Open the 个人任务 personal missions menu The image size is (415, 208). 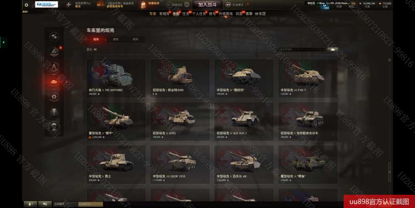[199, 14]
